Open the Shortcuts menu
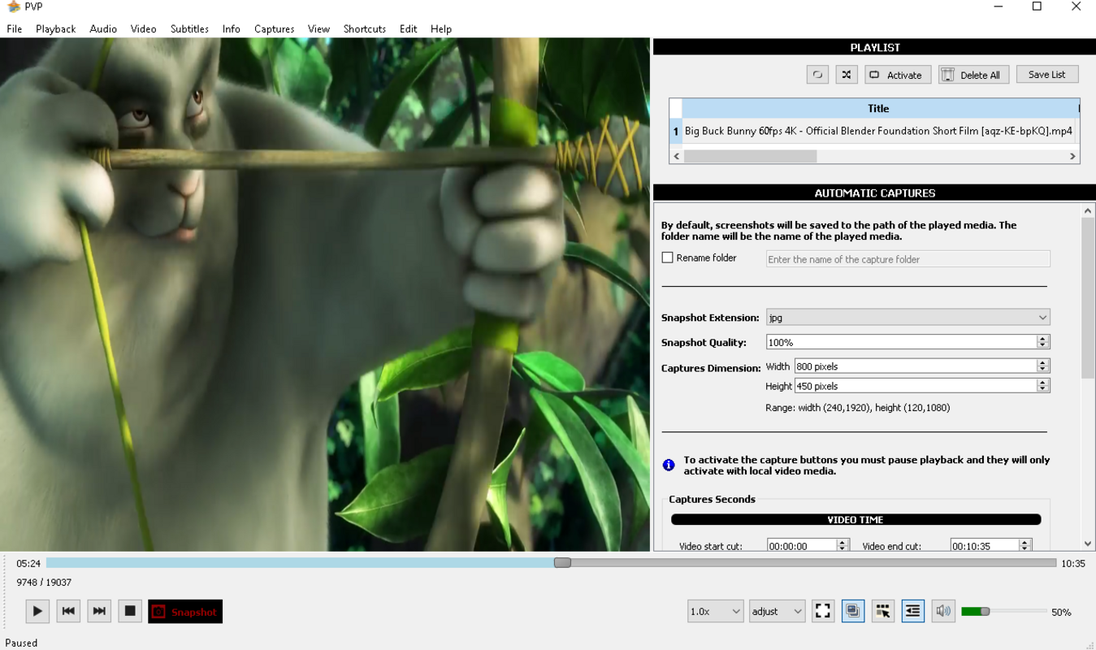 pos(364,28)
